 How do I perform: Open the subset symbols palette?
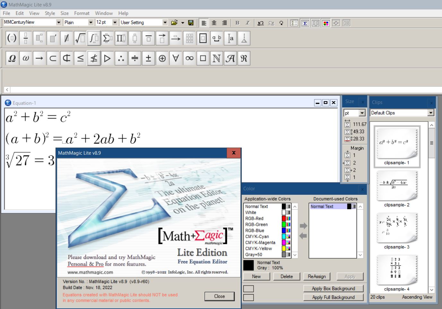pyautogui.click(x=53, y=58)
